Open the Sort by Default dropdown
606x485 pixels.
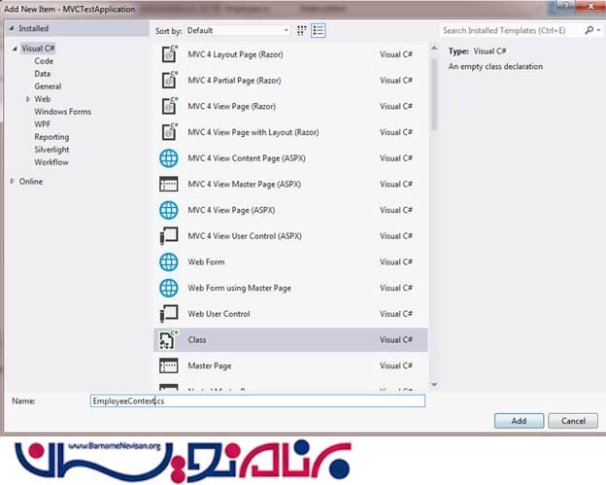(x=238, y=30)
